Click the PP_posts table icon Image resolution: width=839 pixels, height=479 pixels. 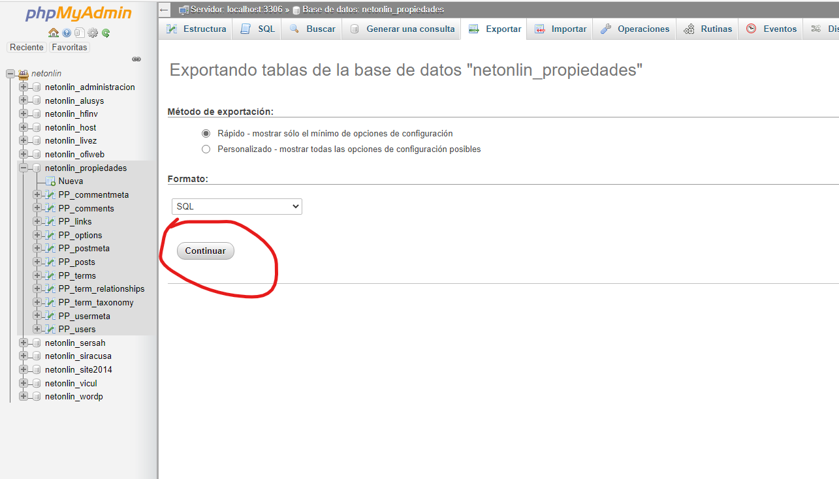tap(50, 262)
